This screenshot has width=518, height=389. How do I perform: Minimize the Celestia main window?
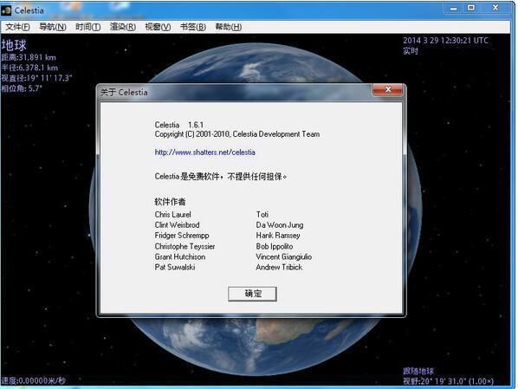point(454,9)
